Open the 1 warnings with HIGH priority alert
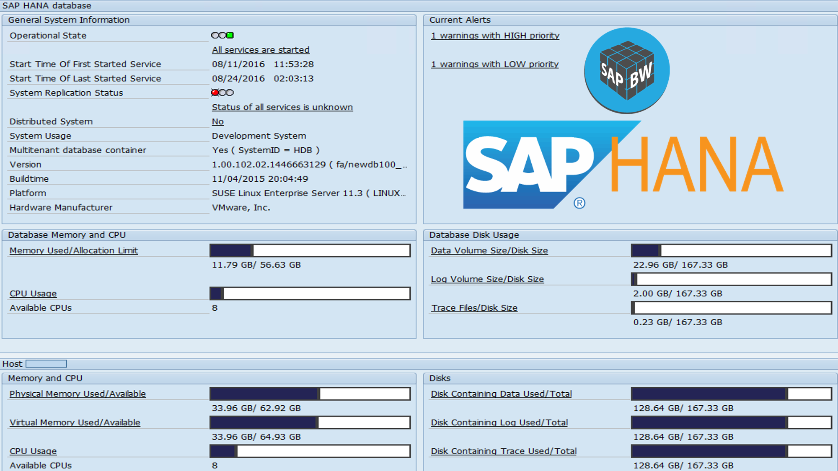The width and height of the screenshot is (838, 471). click(494, 36)
